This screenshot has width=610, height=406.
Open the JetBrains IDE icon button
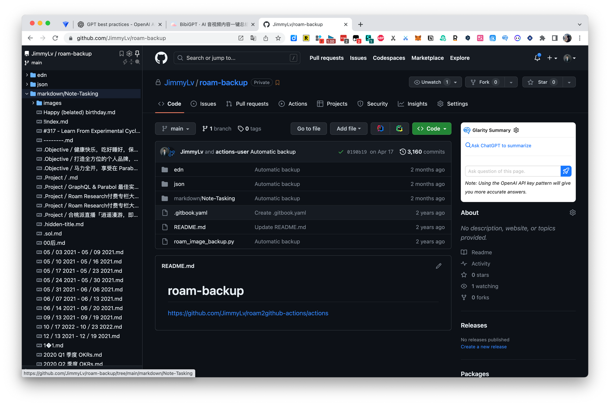click(380, 128)
